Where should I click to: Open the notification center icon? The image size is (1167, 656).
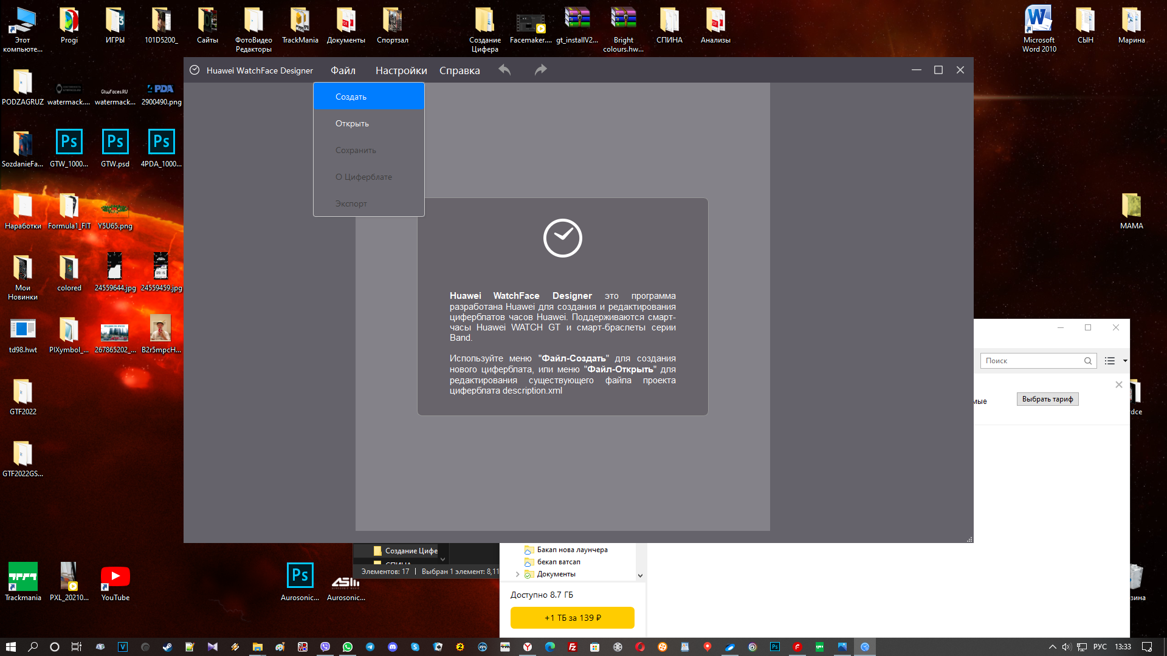tap(1147, 647)
